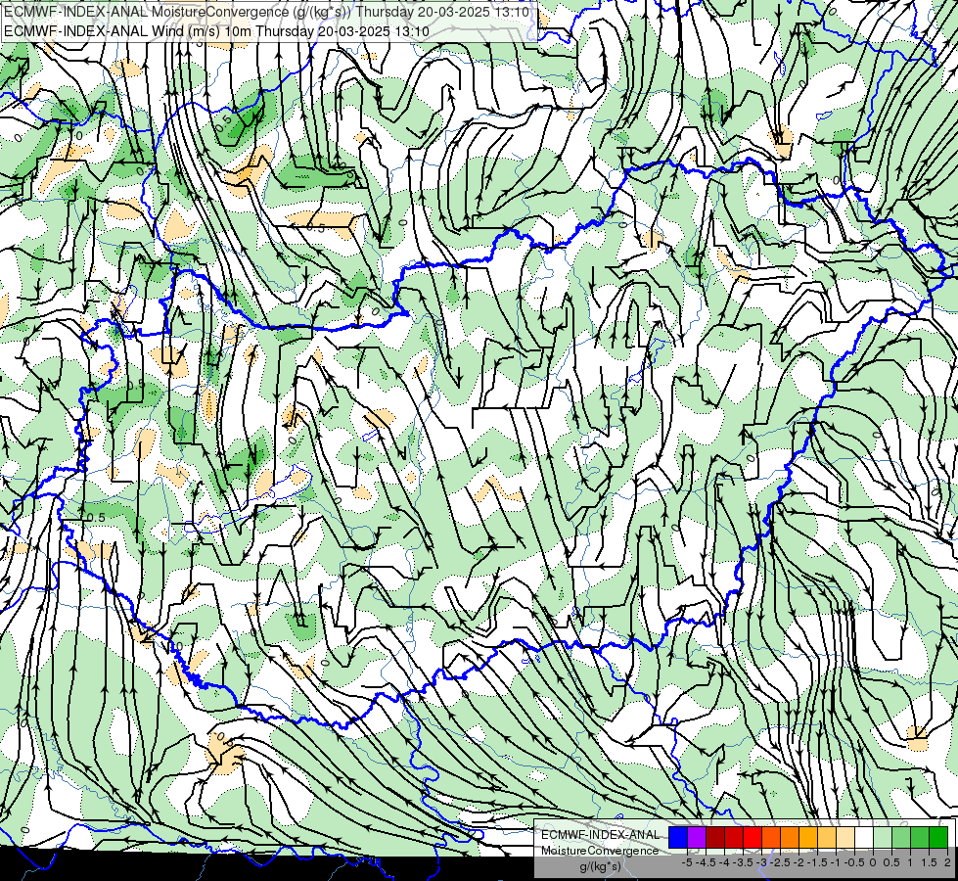Click the purple swatch in the legend
958x881 pixels.
pos(697,837)
